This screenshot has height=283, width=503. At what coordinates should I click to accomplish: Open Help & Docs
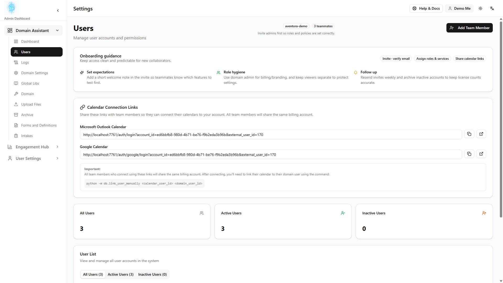tap(426, 8)
